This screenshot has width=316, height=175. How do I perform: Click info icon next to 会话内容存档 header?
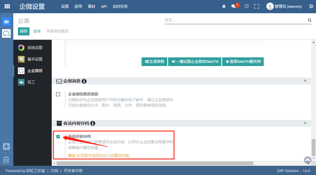pos(93,123)
